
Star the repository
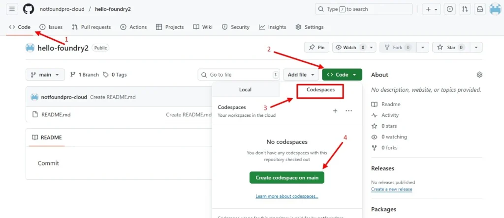[x=451, y=48]
